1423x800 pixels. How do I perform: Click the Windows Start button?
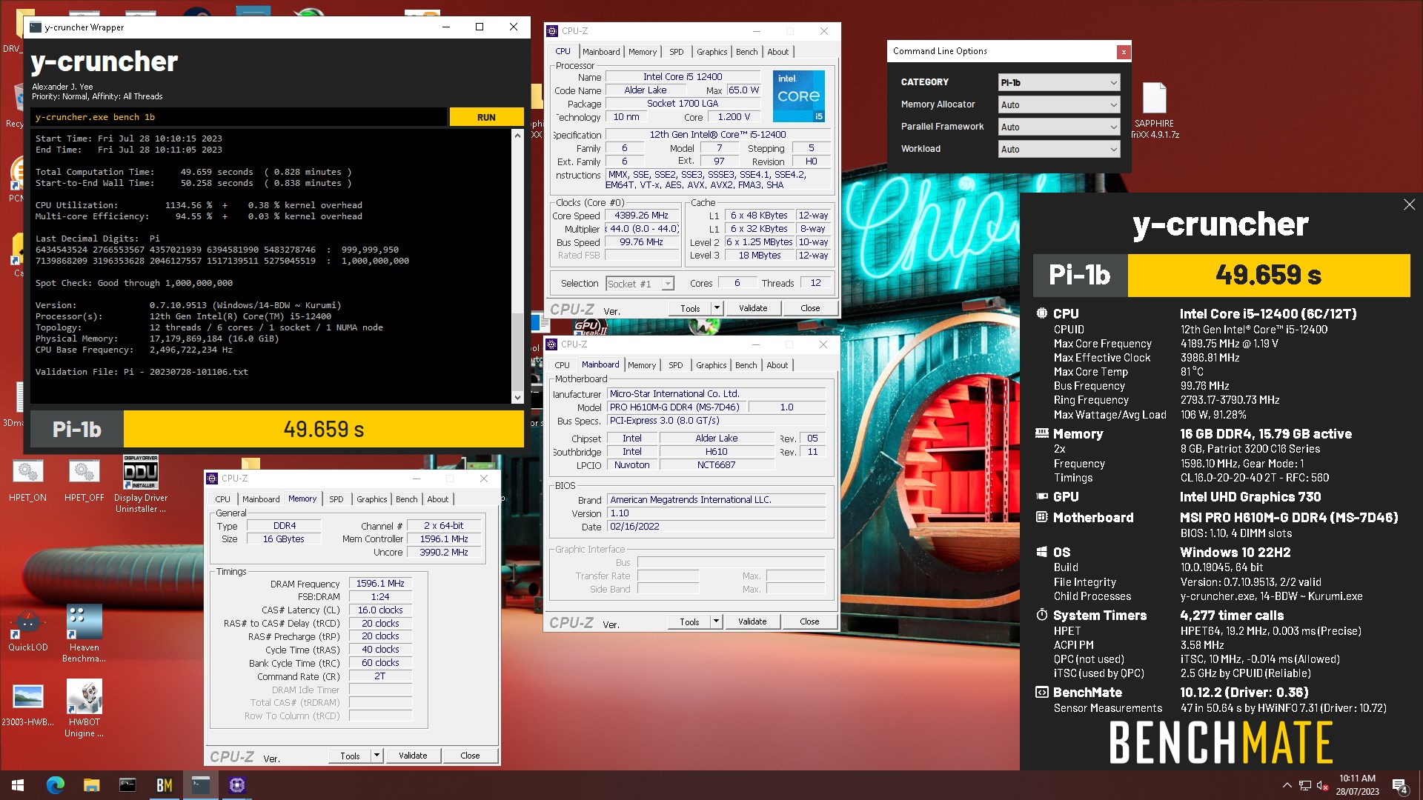[x=18, y=785]
